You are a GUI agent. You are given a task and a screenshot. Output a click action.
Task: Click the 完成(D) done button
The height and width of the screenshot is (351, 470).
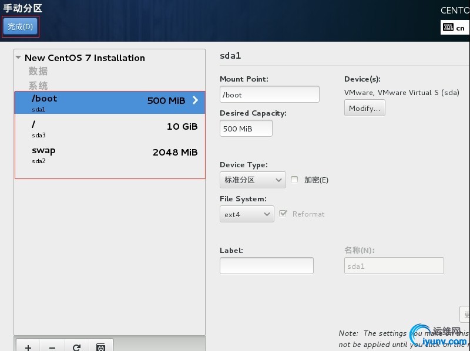point(21,26)
